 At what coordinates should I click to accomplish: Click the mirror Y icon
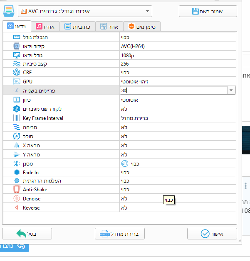click(17, 154)
